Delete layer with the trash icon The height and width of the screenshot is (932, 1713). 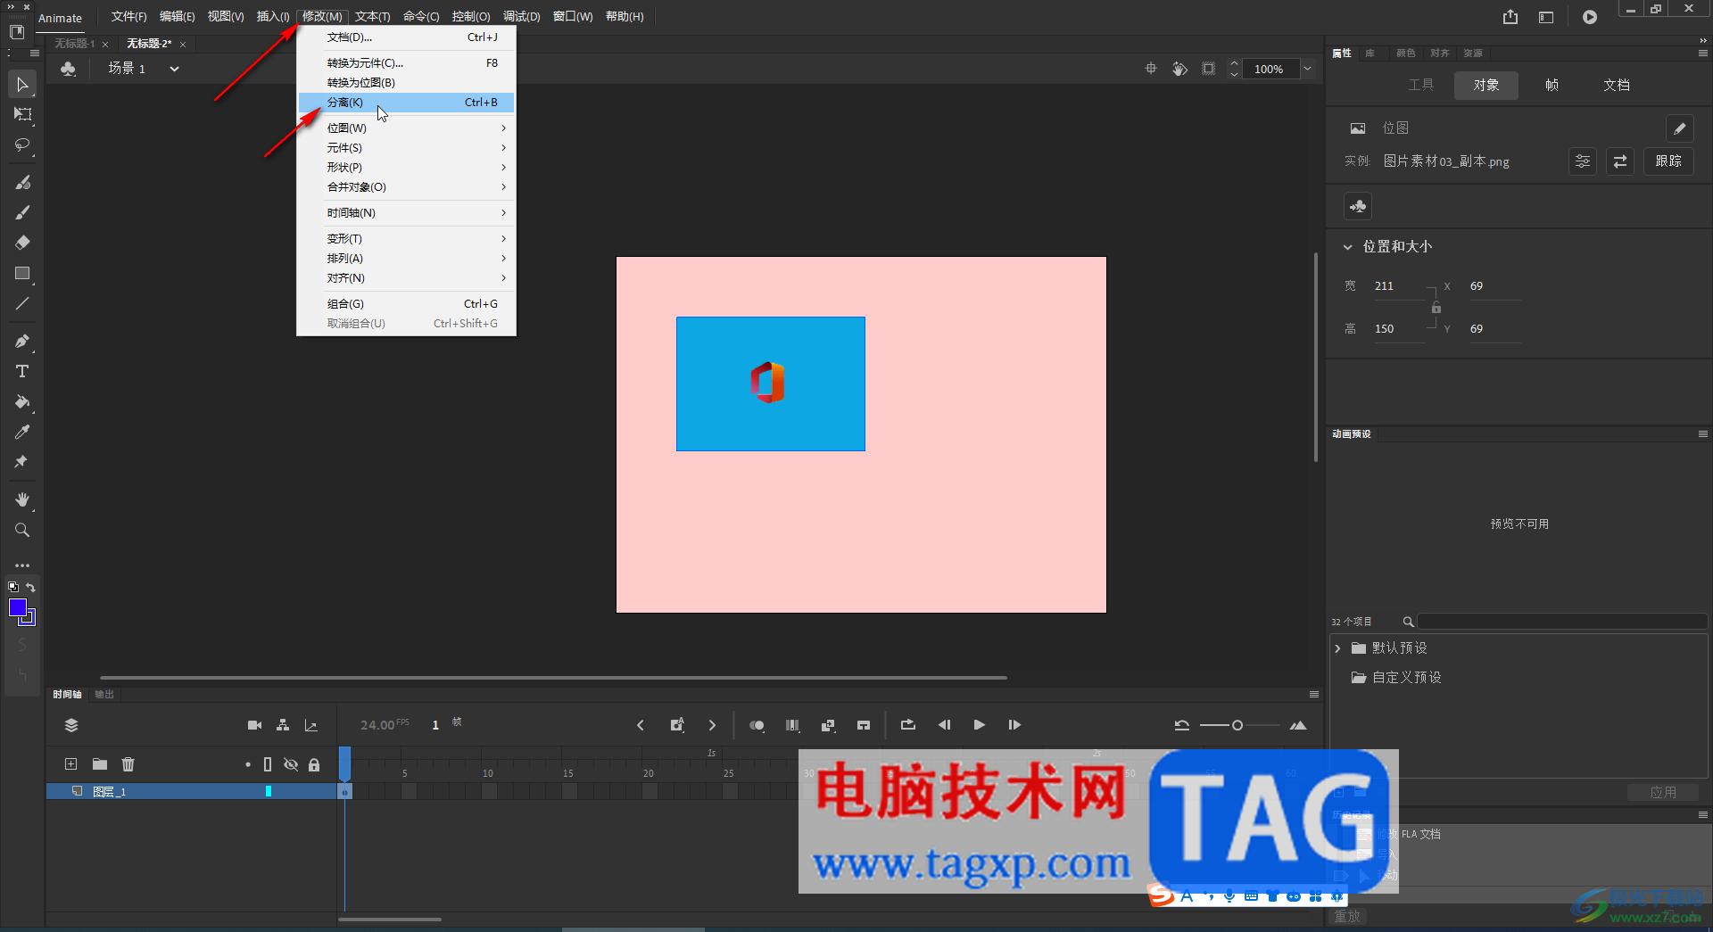(128, 764)
